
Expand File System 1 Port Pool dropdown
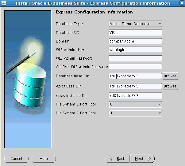(135, 104)
